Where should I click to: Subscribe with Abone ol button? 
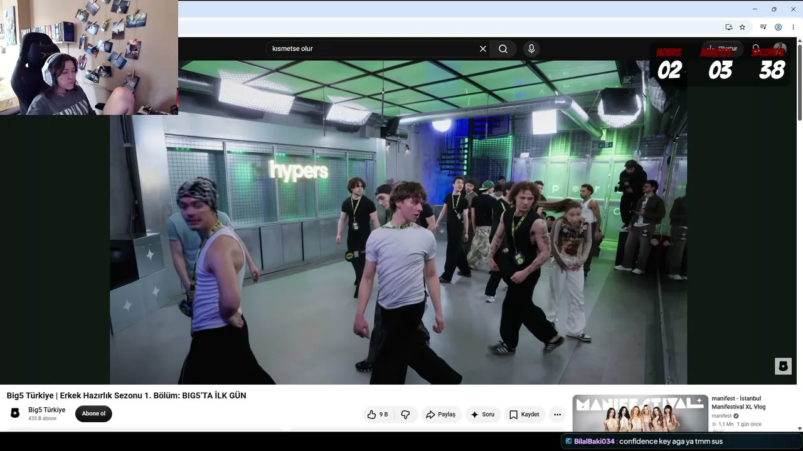(x=93, y=413)
